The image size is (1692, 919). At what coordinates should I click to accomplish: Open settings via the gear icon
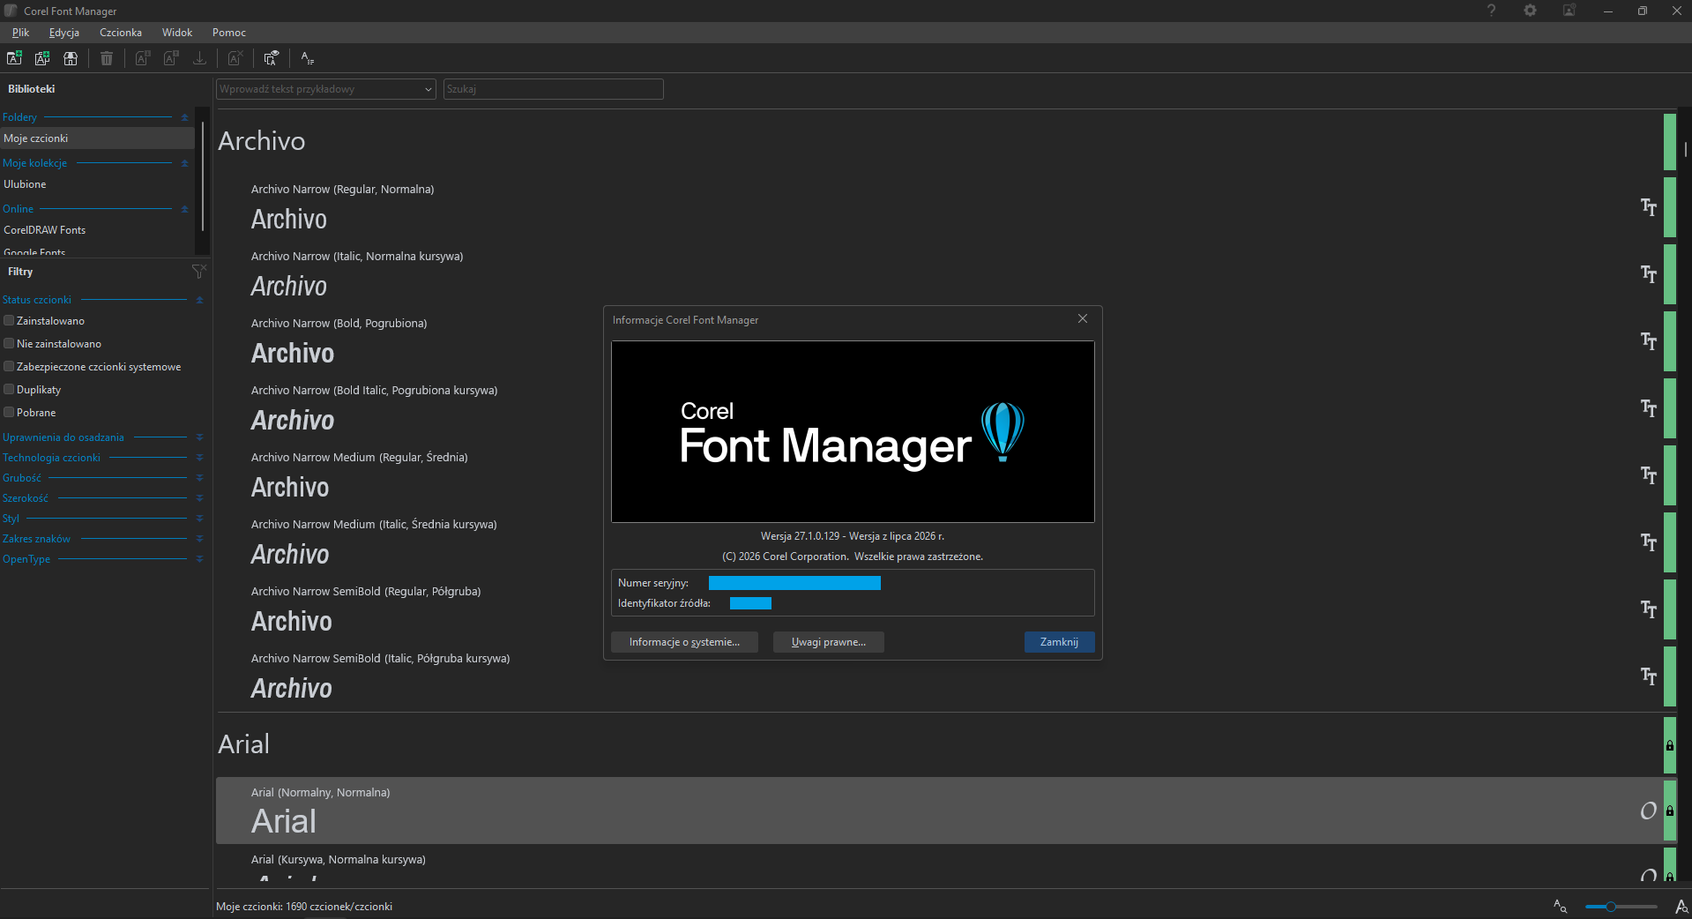(x=1530, y=11)
